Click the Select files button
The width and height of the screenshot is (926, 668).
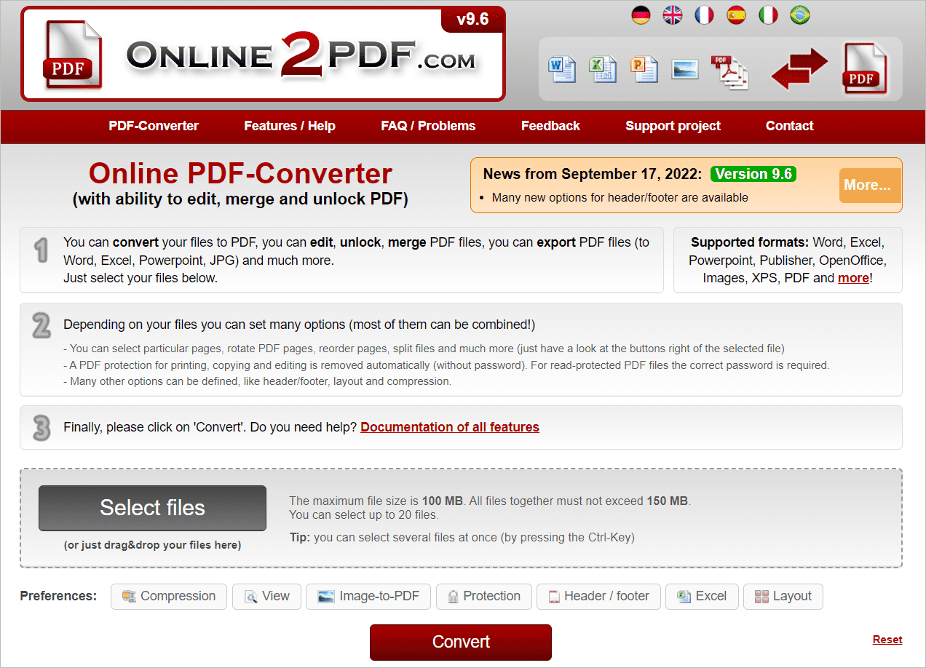152,508
